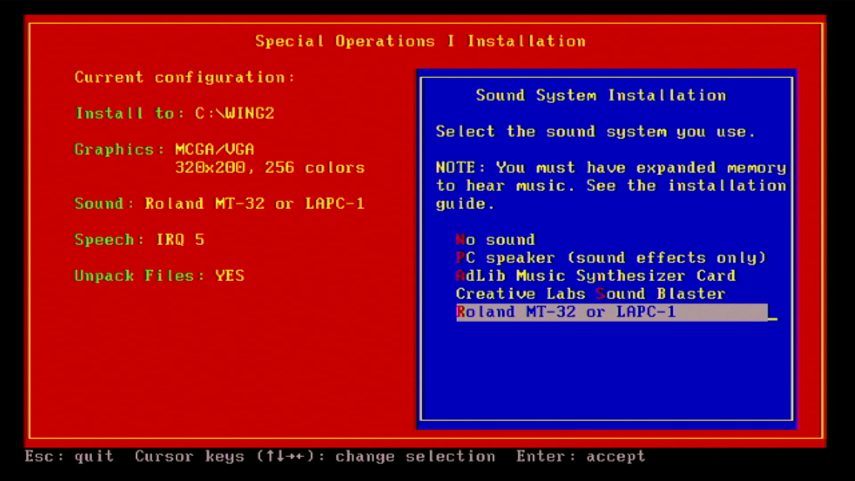Image resolution: width=855 pixels, height=481 pixels.
Task: Click the Install to C:\WING2 line
Action: [x=175, y=114]
